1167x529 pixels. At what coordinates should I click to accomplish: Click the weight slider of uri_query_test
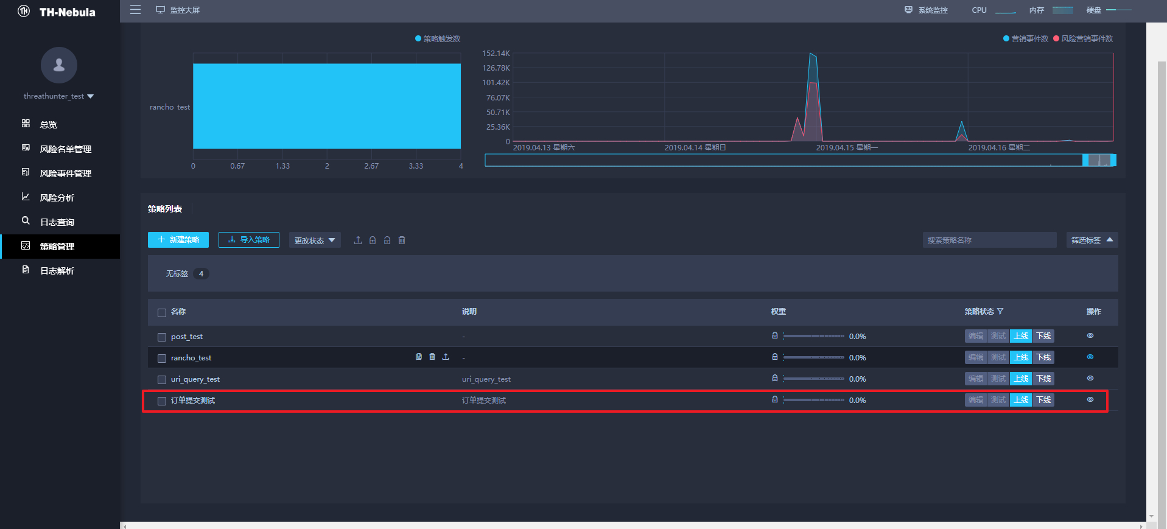[814, 379]
